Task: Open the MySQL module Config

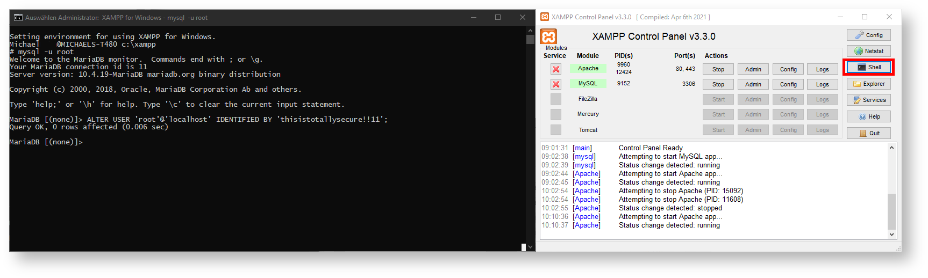Action: click(788, 84)
